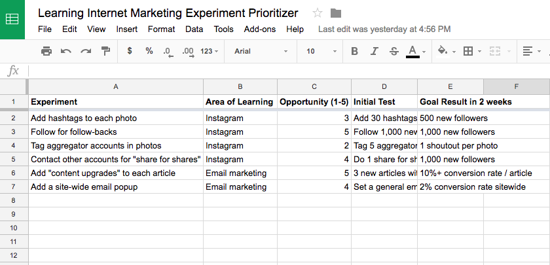Increase decimal places icon
The height and width of the screenshot is (265, 550).
[189, 52]
